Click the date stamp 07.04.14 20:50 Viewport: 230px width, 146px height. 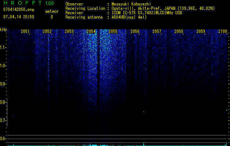pyautogui.click(x=19, y=17)
